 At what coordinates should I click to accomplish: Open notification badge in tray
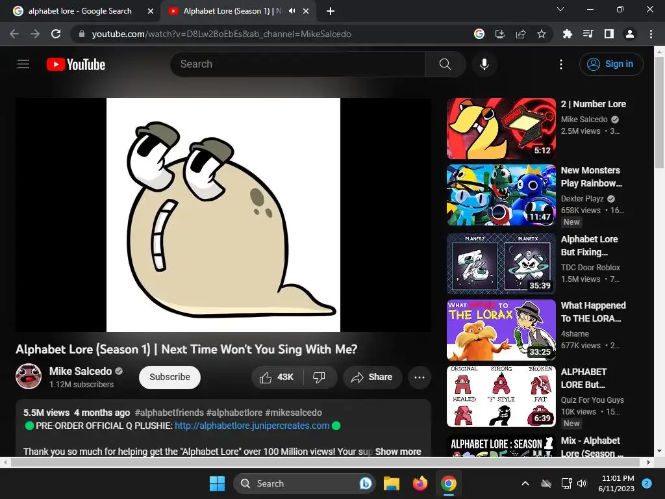(x=647, y=483)
